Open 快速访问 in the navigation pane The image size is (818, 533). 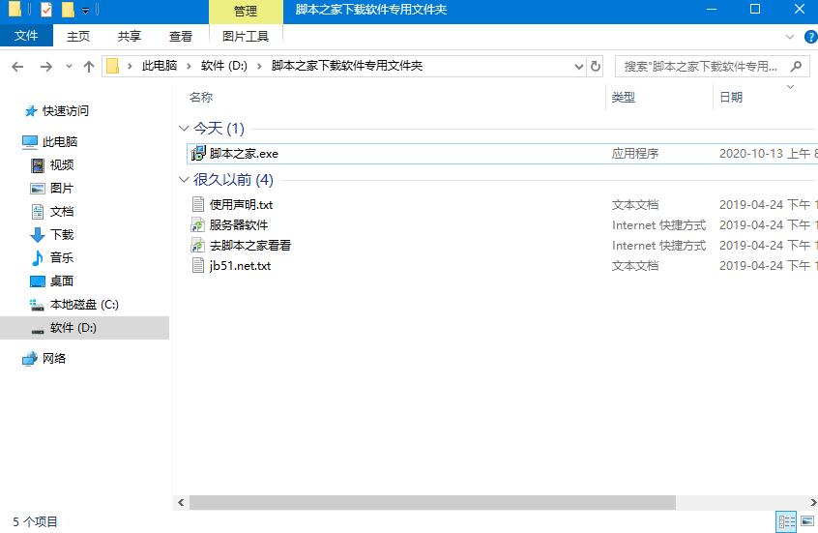pos(65,110)
